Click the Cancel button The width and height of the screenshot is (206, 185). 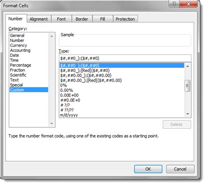pos(180,169)
